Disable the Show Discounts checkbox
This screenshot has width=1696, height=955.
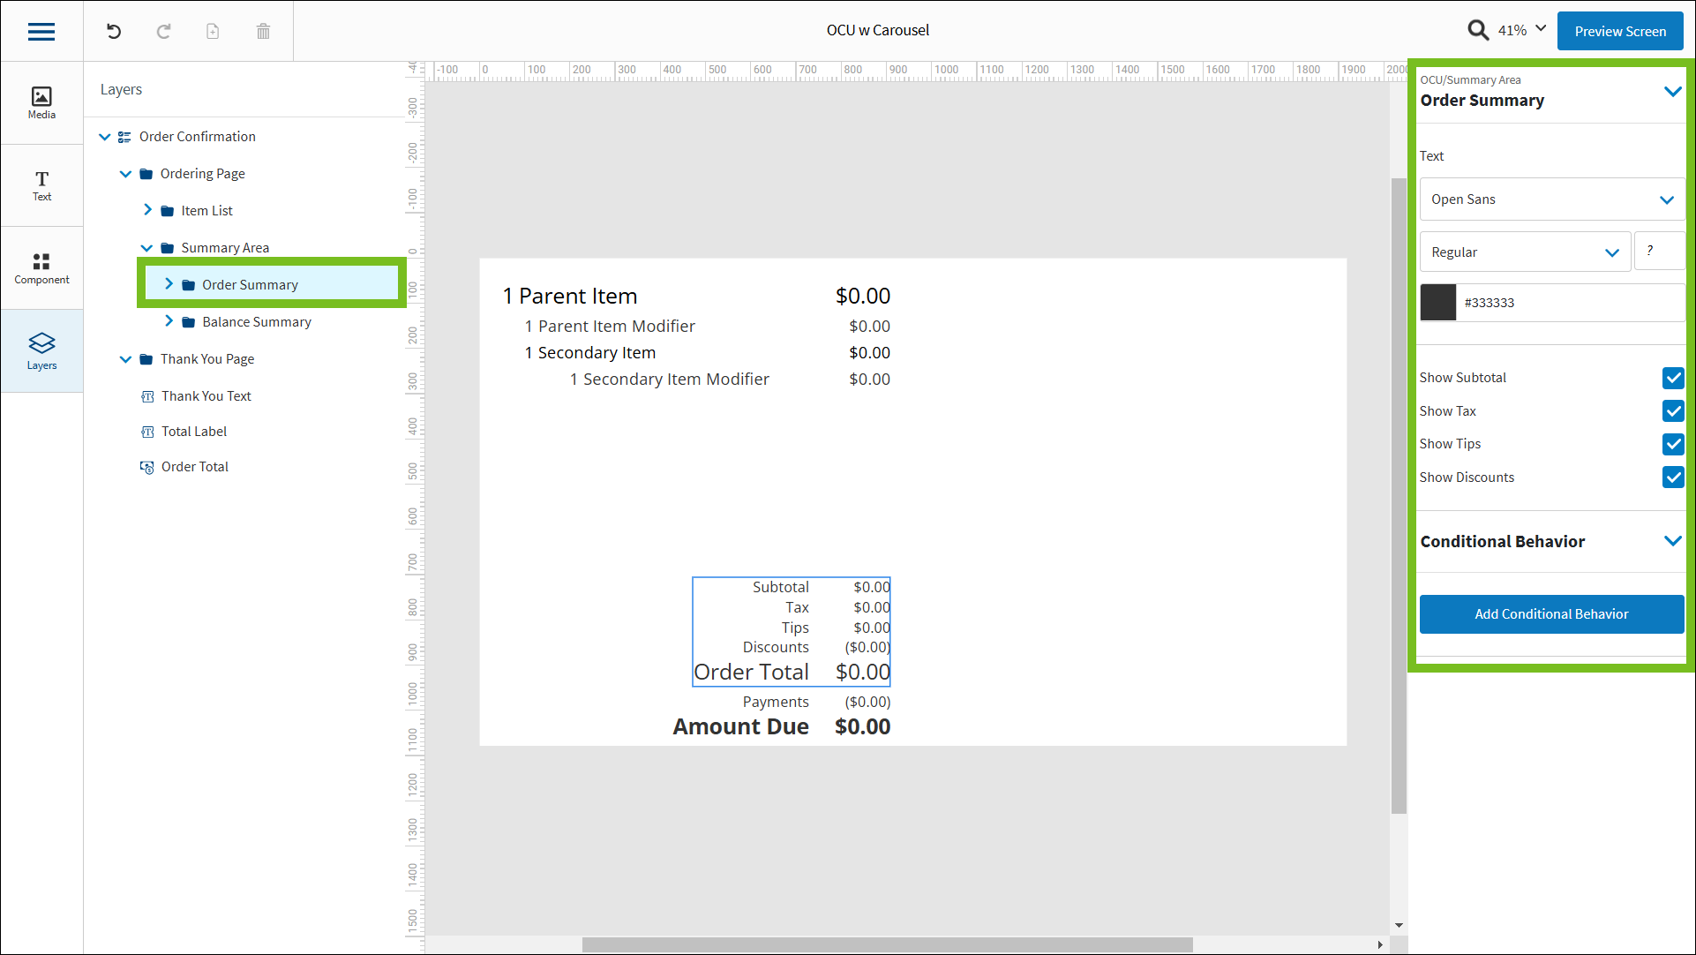click(1672, 477)
